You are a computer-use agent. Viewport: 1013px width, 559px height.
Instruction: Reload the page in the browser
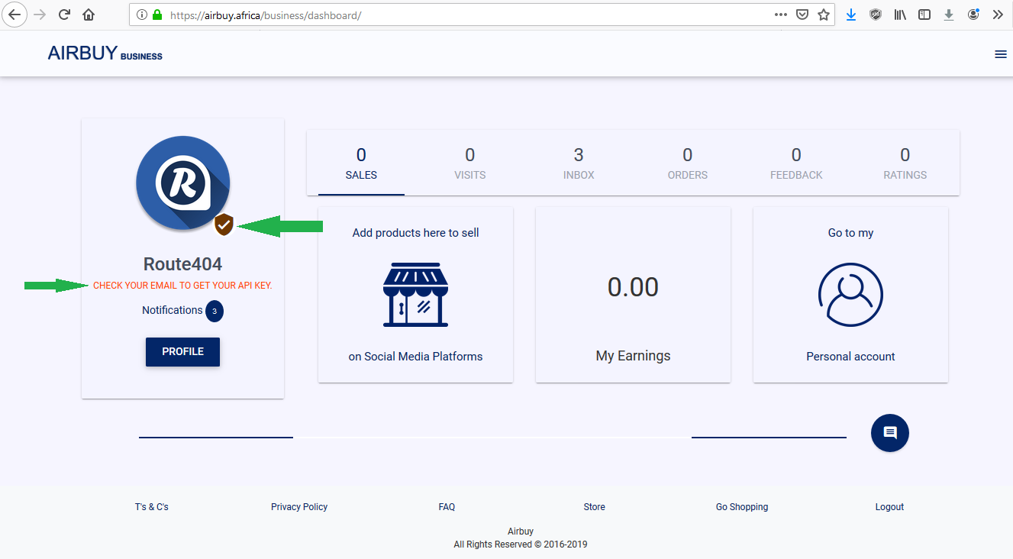coord(64,15)
